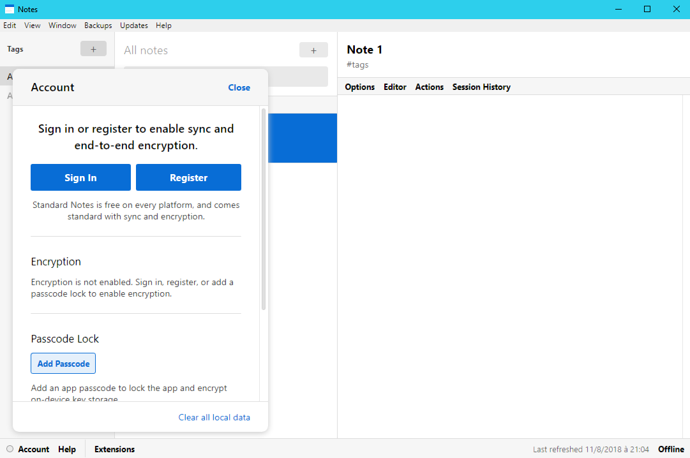The height and width of the screenshot is (458, 690).
Task: Click inside the note text editor area
Action: 509,266
